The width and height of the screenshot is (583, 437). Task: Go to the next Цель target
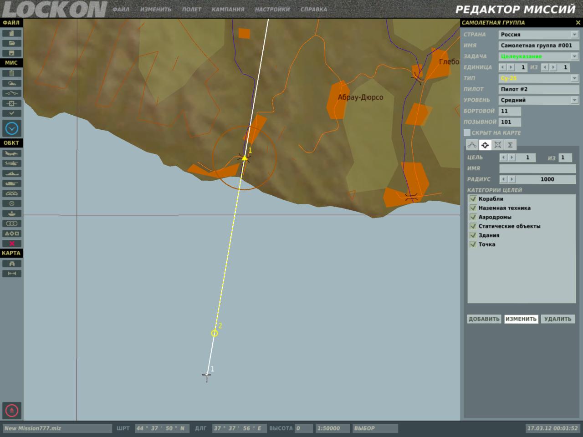coord(511,158)
